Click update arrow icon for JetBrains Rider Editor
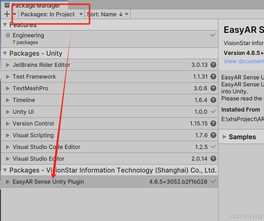The image size is (264, 221). tap(213, 65)
